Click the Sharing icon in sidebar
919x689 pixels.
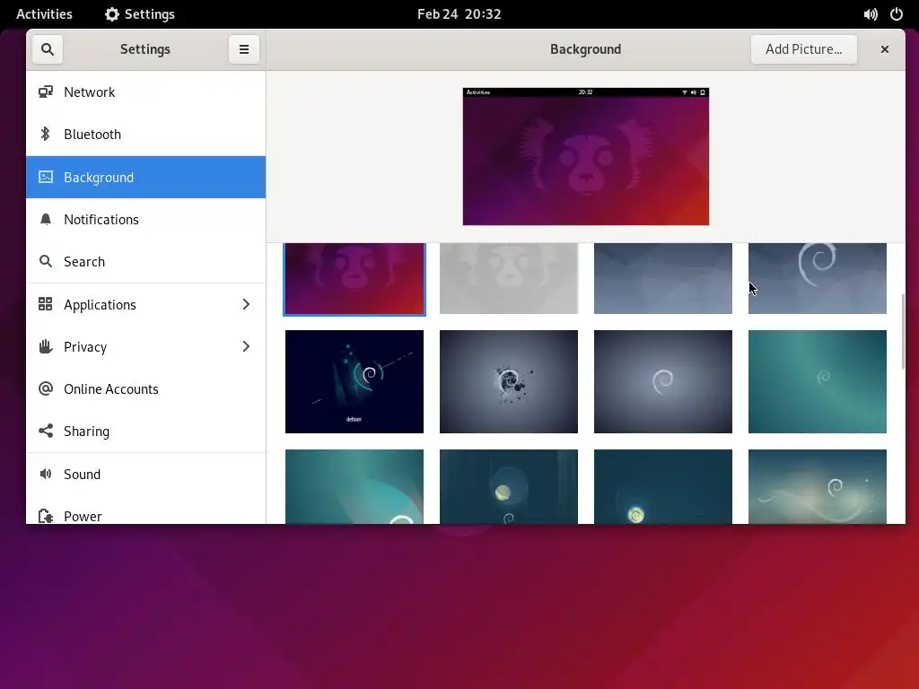pyautogui.click(x=46, y=431)
